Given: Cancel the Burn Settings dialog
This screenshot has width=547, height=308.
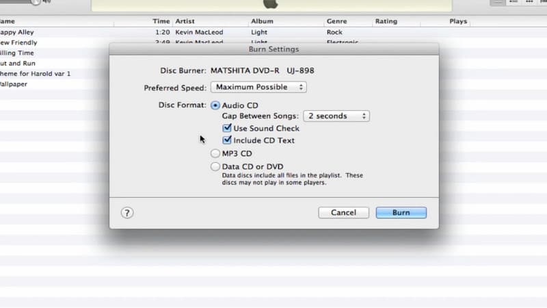Looking at the screenshot, I should pos(343,213).
